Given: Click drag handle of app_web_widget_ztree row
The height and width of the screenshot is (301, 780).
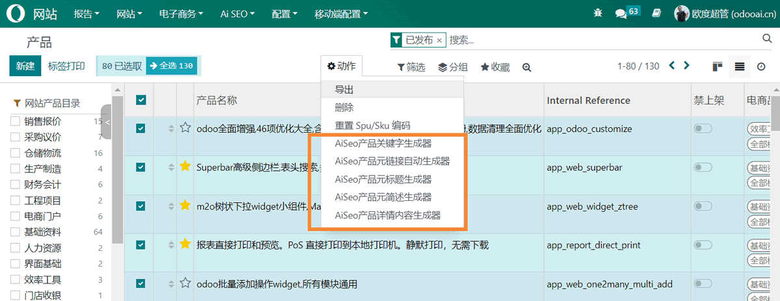Looking at the screenshot, I should point(171,206).
